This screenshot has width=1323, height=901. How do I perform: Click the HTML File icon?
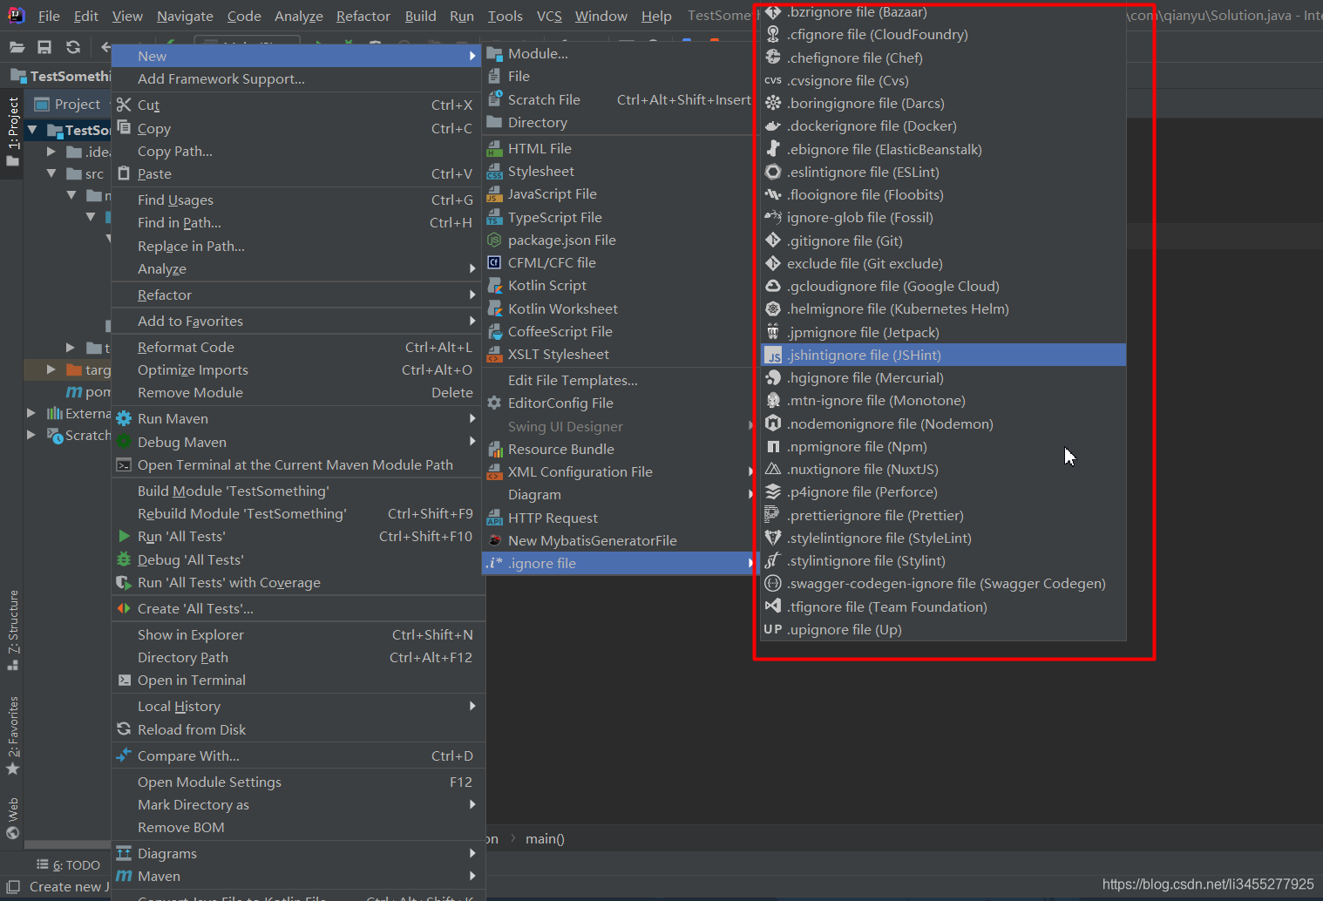click(495, 148)
